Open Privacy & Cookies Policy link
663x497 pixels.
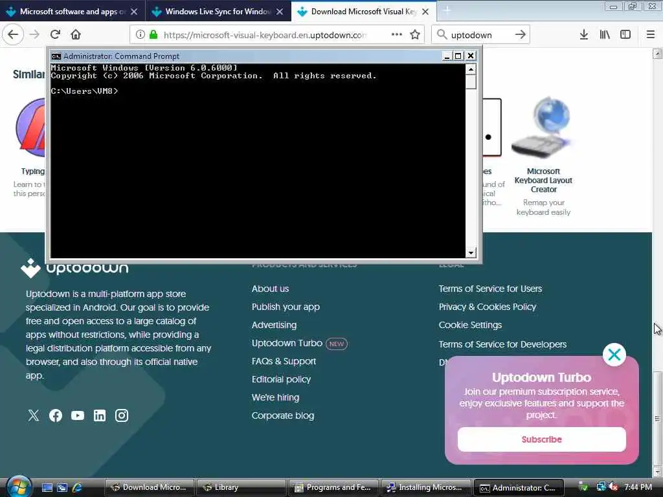click(487, 307)
